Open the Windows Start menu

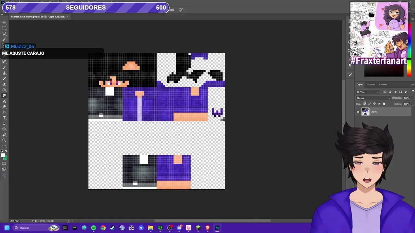tap(7, 228)
